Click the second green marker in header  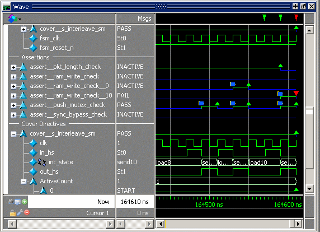tap(280, 17)
